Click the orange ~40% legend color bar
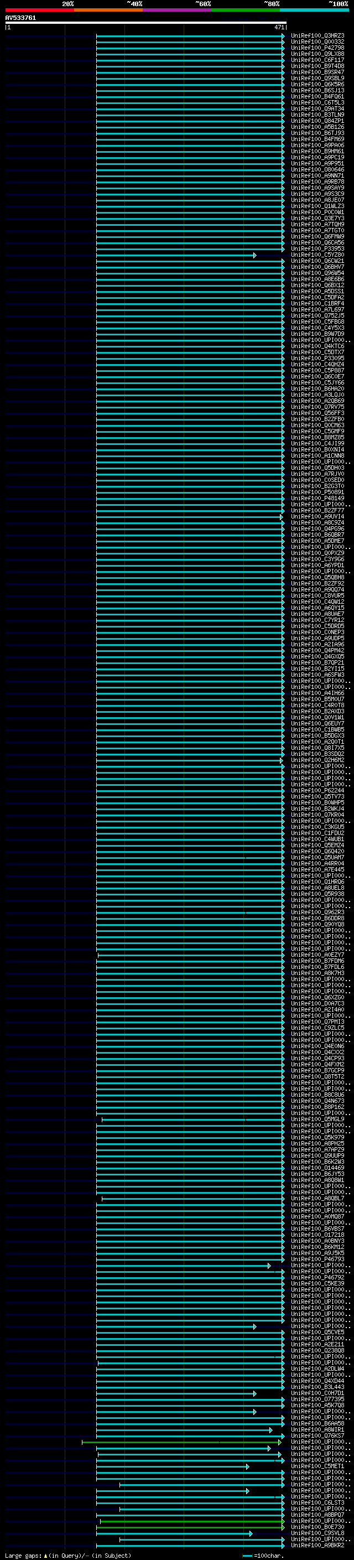Viewport: 354px width, 1560px height. [x=108, y=10]
